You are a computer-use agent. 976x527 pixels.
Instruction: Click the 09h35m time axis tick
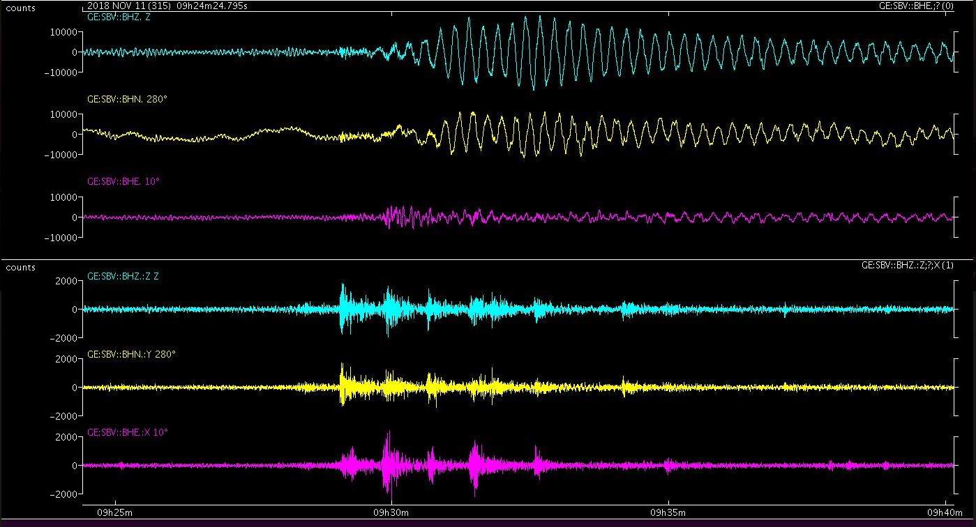668,512
